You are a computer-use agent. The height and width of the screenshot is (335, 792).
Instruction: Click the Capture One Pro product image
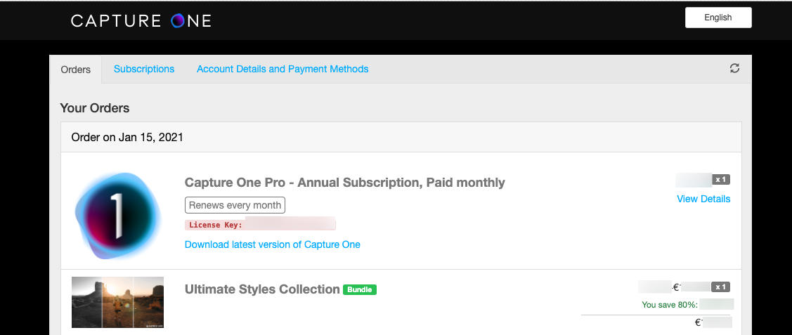(118, 216)
